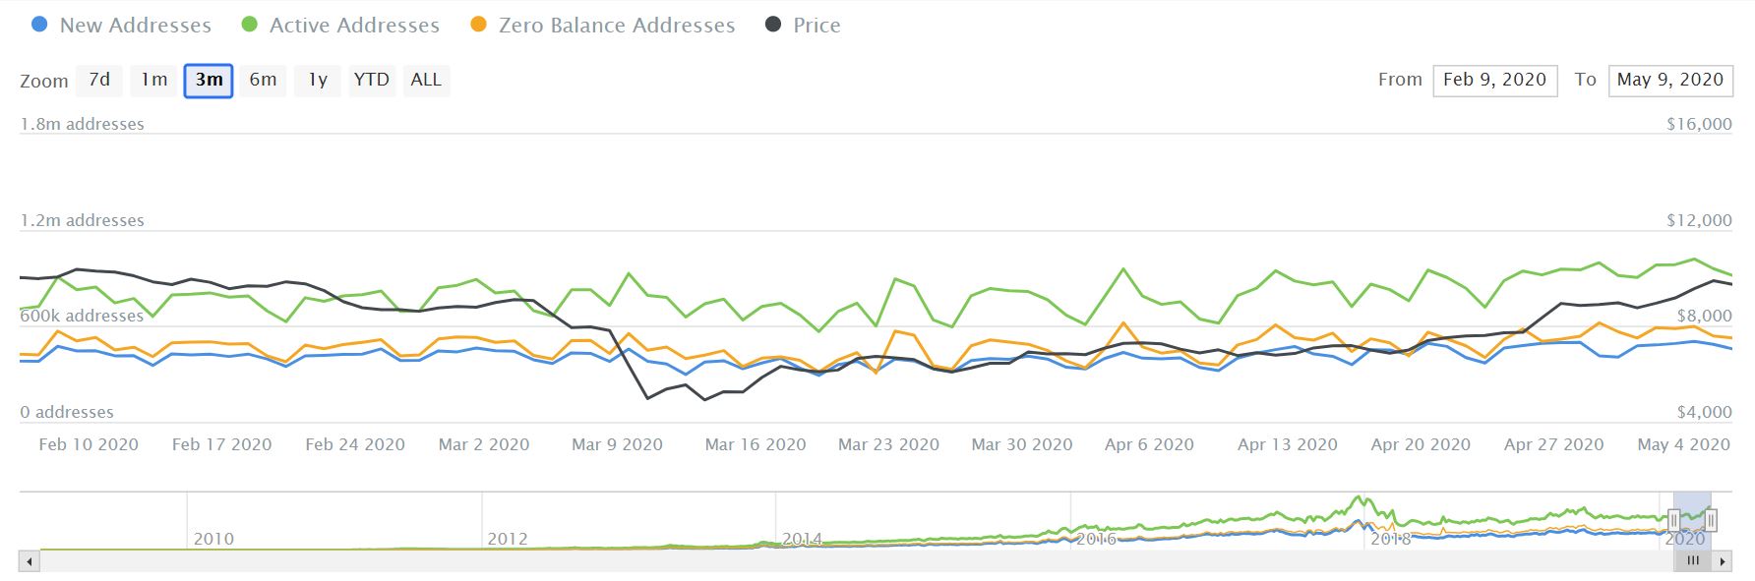Switch zoom to 1y
The height and width of the screenshot is (581, 1755).
pos(317,80)
